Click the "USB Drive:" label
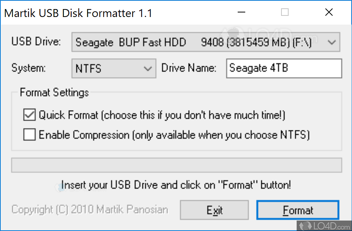The width and height of the screenshot is (352, 231). tap(36, 42)
